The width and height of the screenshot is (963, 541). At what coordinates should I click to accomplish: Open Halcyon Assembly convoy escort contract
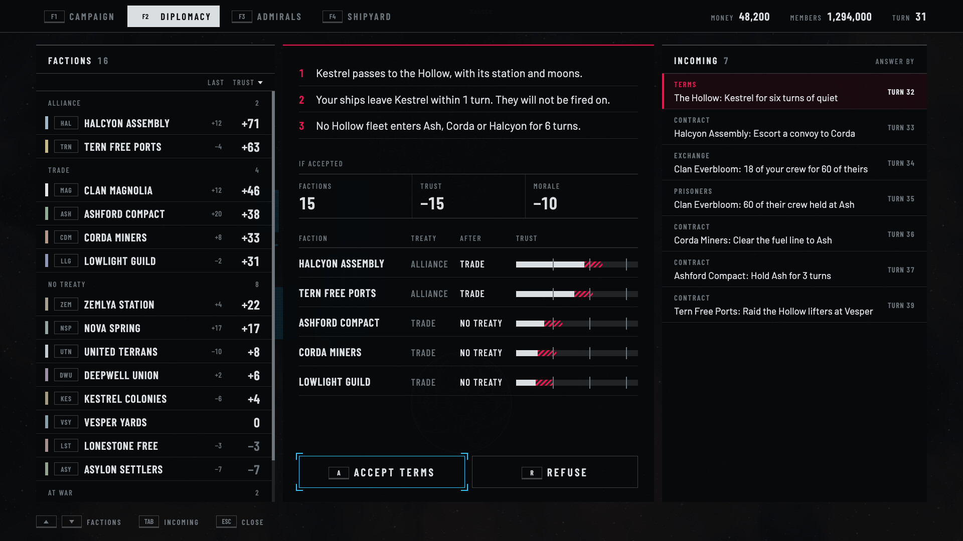pyautogui.click(x=794, y=127)
